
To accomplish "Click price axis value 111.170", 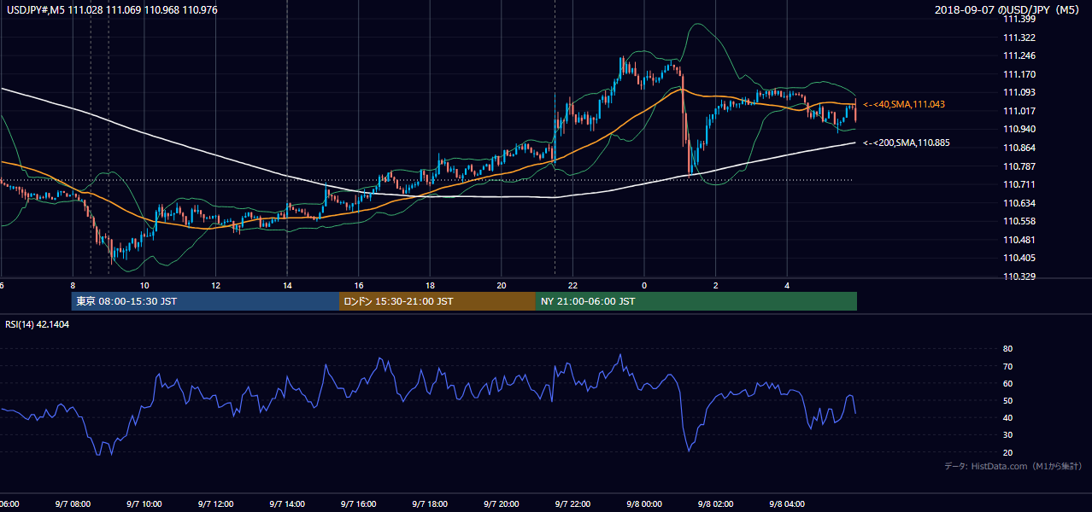I will 1019,74.
